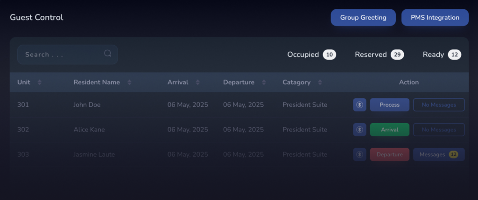
Task: Sort by Resident Name arrows
Action: (x=129, y=82)
